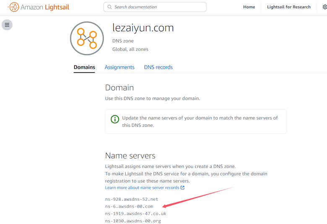Screen dimensions: 327x224
Task: Open the hamburger side menu
Action: tap(7, 25)
